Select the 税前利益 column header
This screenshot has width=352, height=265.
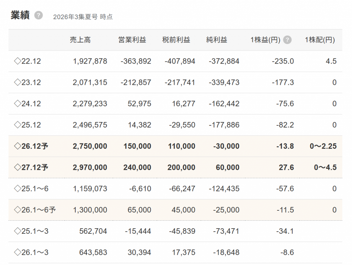tap(176, 40)
